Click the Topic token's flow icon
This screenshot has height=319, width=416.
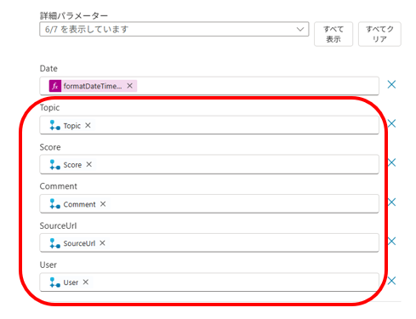(54, 125)
